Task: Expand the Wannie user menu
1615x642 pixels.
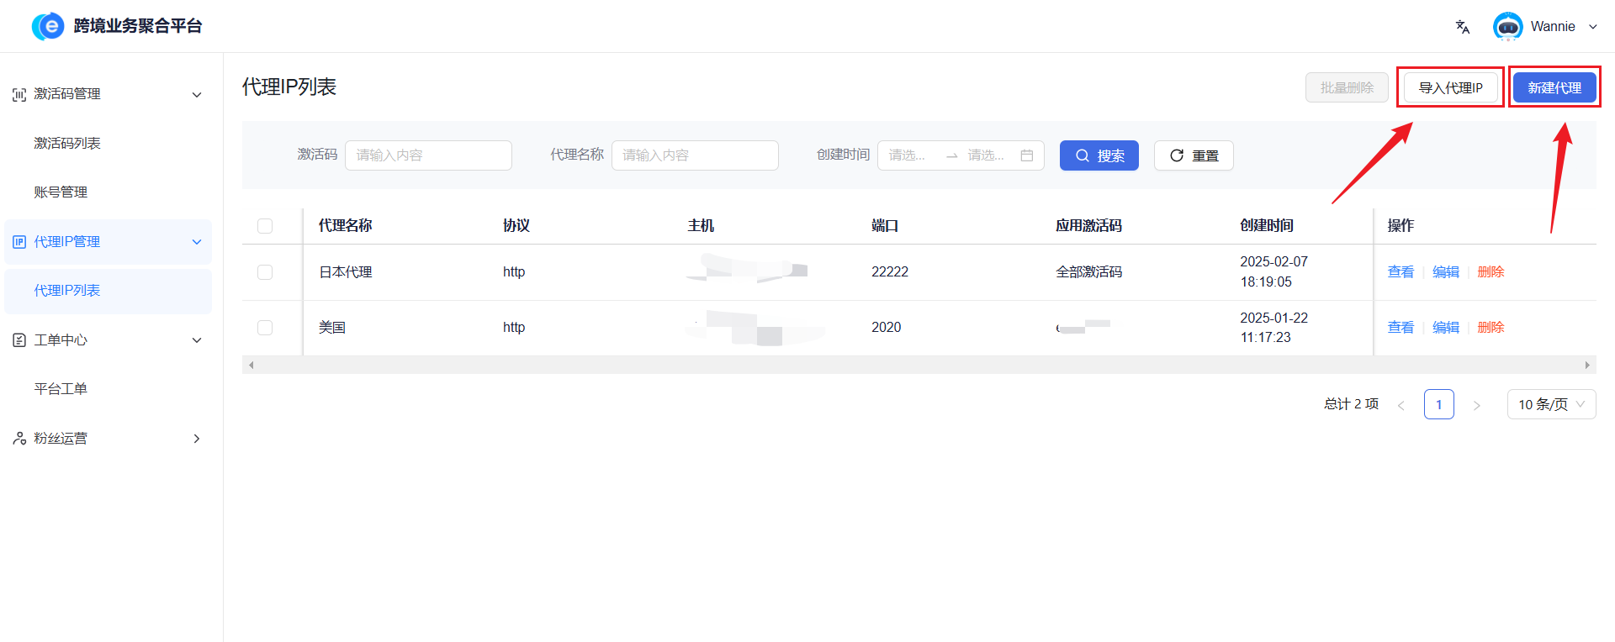Action: pyautogui.click(x=1592, y=27)
